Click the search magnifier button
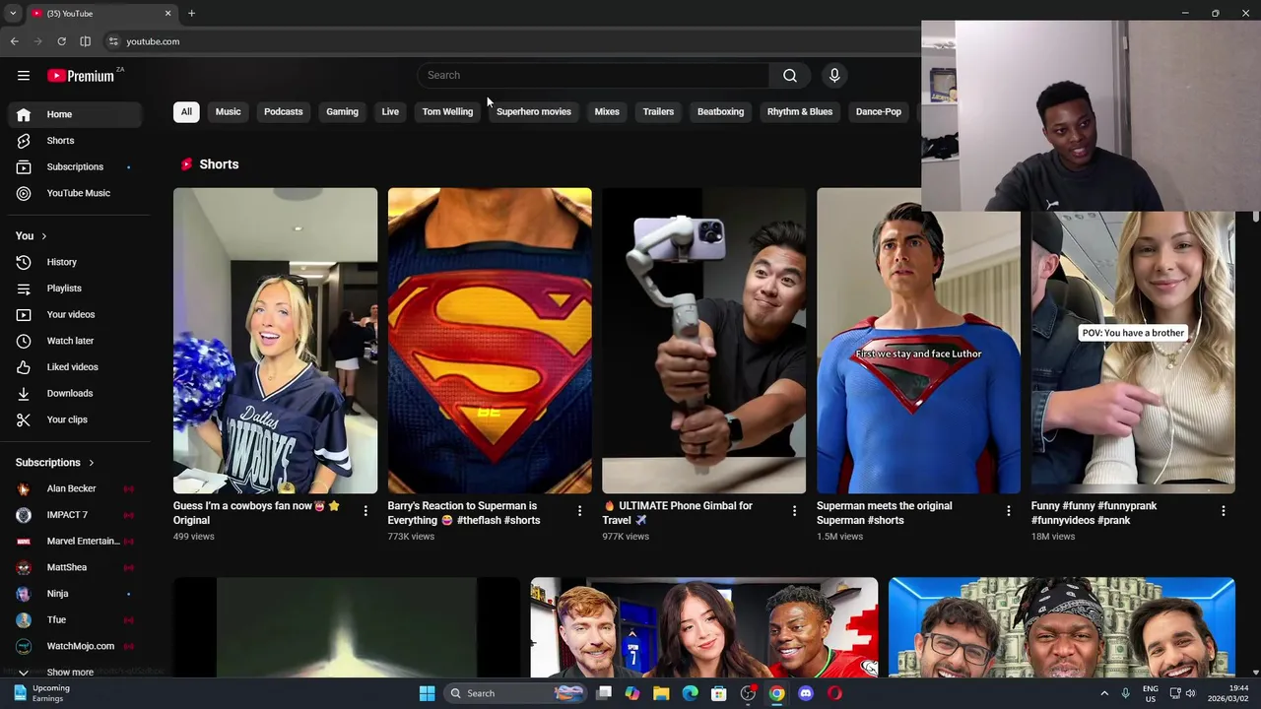This screenshot has height=709, width=1261. click(x=789, y=76)
